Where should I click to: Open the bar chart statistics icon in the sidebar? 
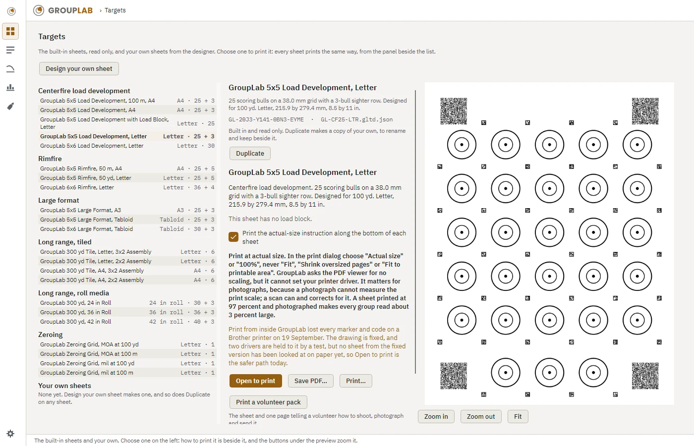[x=10, y=88]
